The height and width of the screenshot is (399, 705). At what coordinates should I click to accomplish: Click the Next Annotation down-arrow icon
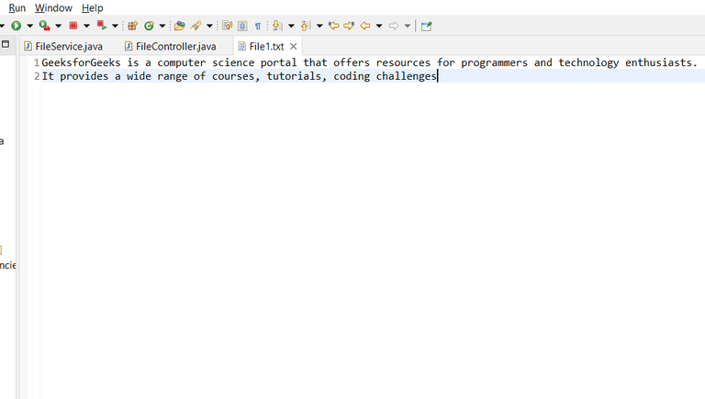click(x=277, y=26)
